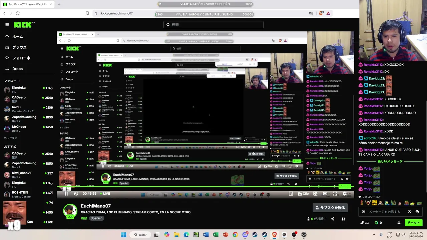Jump to LIVE on the outermost player controls

[105, 194]
